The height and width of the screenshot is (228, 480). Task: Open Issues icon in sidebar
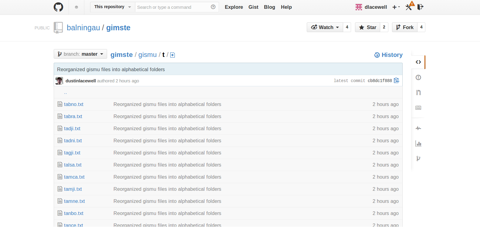click(418, 78)
